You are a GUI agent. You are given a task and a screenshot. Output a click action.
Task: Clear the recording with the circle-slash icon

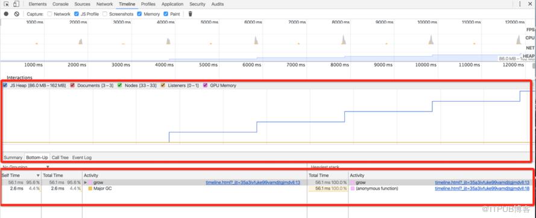pyautogui.click(x=17, y=14)
